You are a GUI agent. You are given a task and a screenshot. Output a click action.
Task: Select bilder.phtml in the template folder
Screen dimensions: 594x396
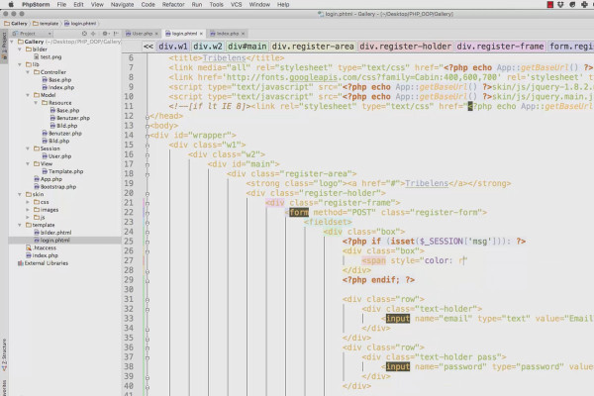52,233
